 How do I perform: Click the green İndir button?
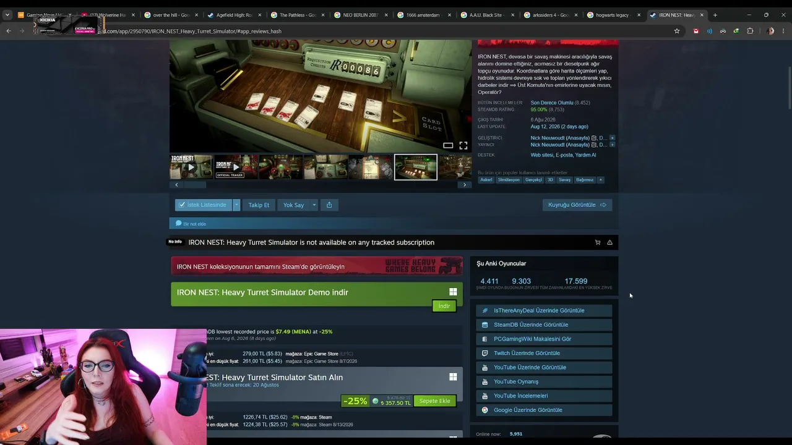pos(444,306)
